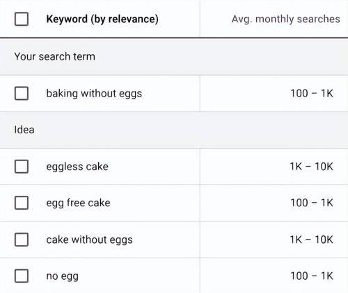Check the cake without eggs row box

click(22, 240)
